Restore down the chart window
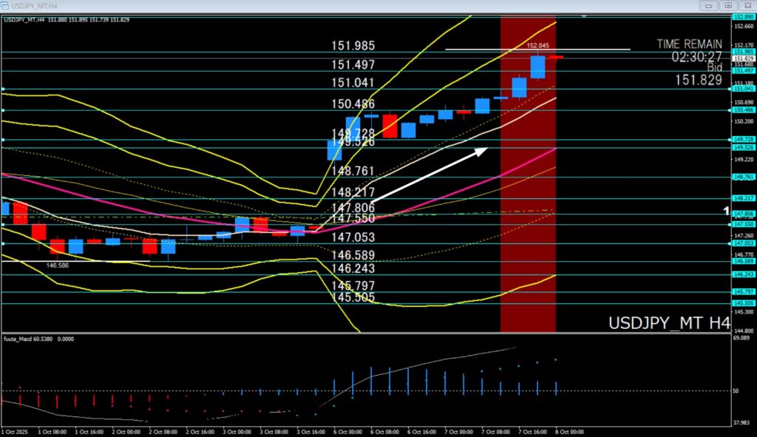This screenshot has height=437, width=757. [728, 4]
